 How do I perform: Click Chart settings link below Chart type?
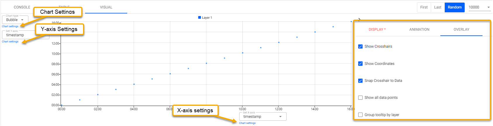10,26
